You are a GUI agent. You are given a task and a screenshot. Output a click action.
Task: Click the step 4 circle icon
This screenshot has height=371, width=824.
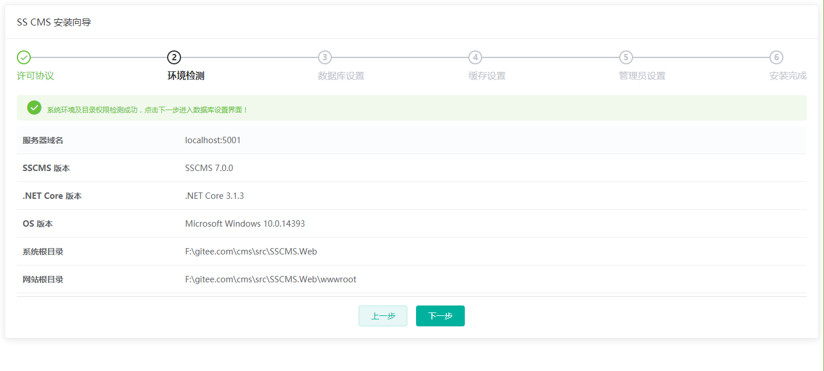point(475,57)
